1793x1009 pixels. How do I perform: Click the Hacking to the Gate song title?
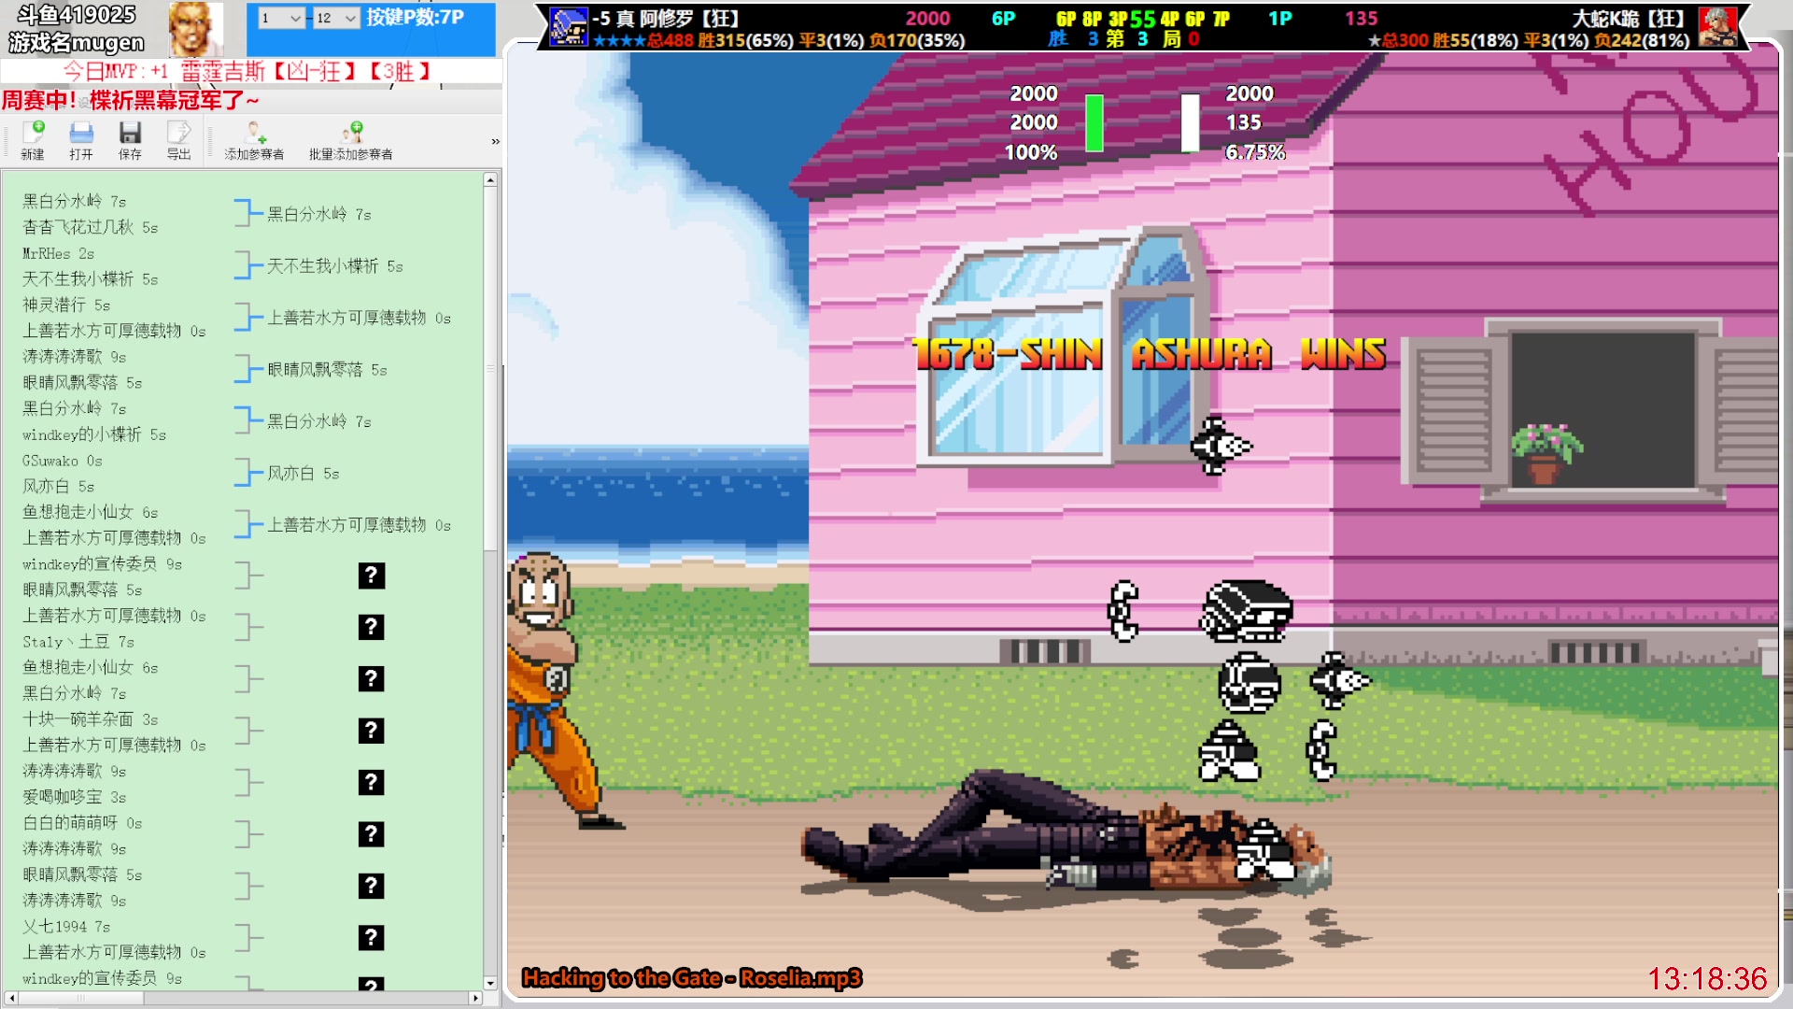tap(692, 978)
